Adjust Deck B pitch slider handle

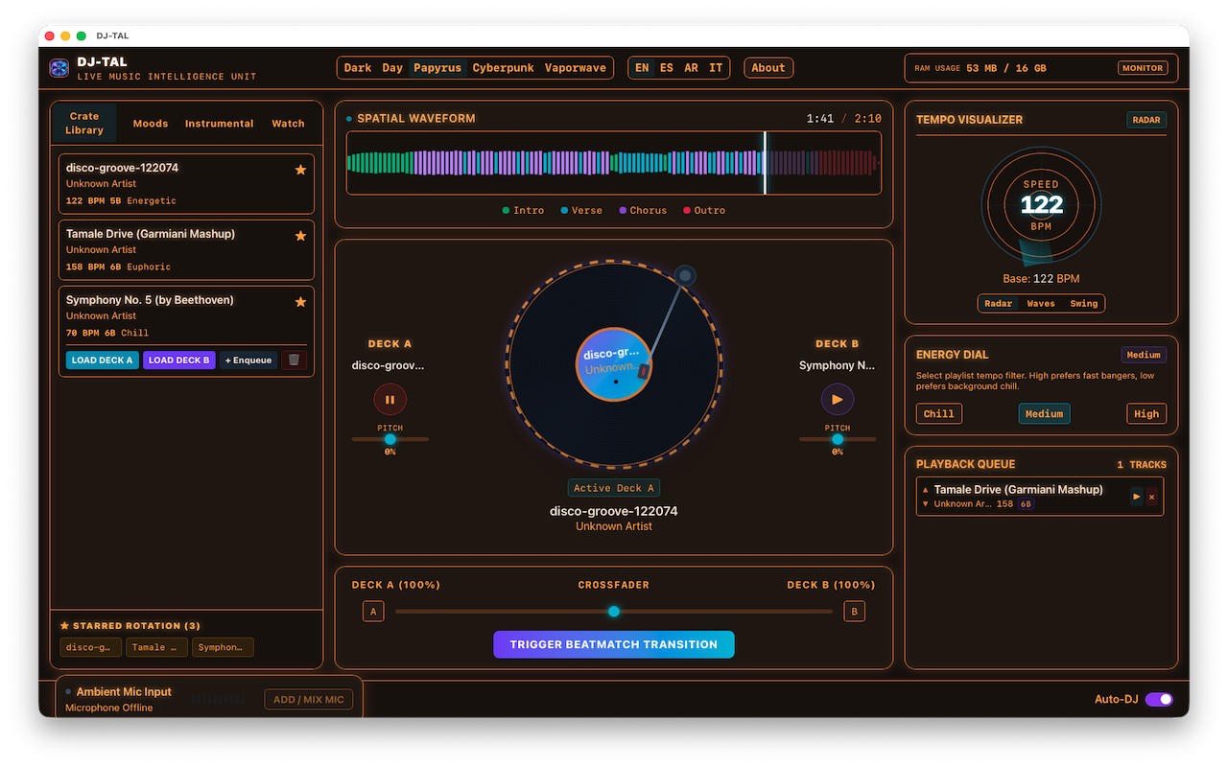click(838, 439)
